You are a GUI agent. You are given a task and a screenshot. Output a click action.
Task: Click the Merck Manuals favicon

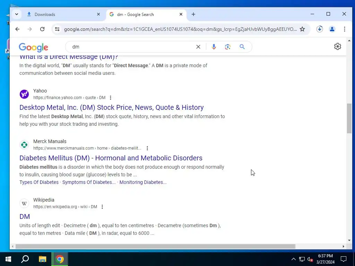(24, 145)
